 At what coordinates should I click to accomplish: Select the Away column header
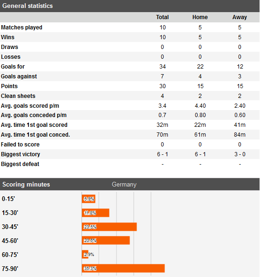coord(239,17)
